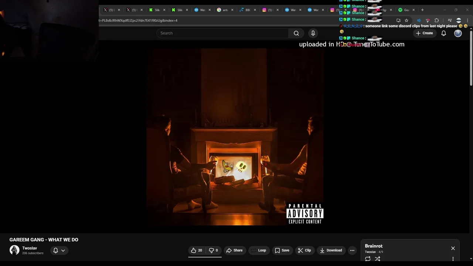
Task: Expand subscription notification bell dropdown
Action: click(59, 250)
